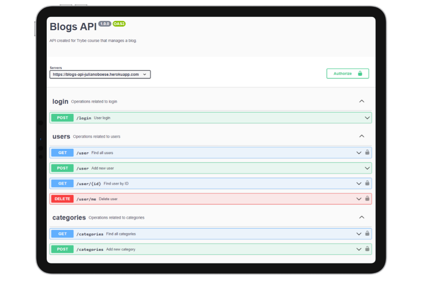The image size is (422, 281).
Task: Expand the POST /login operation chevron
Action: 367,118
